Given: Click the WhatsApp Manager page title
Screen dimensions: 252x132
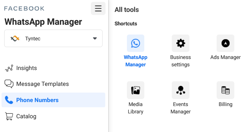Looking at the screenshot, I should 43,22.
